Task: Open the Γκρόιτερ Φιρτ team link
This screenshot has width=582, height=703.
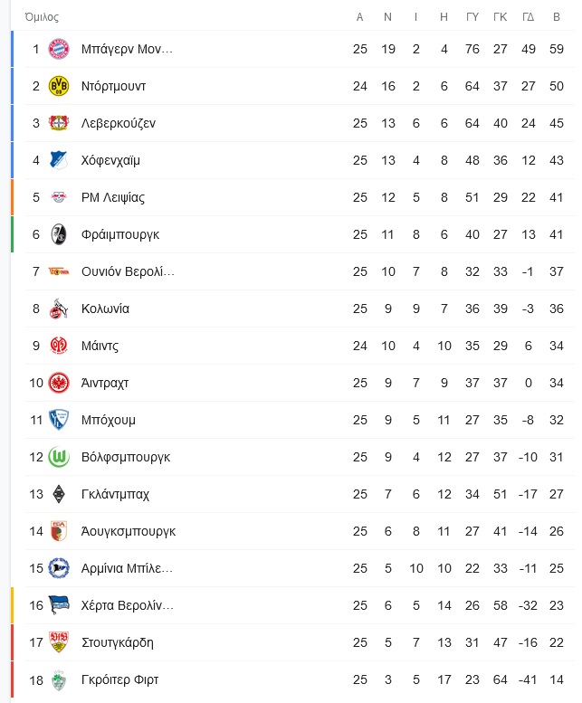Action: [x=120, y=679]
